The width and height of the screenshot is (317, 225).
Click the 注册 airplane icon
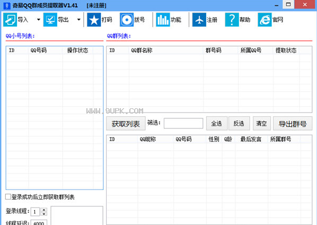199,20
